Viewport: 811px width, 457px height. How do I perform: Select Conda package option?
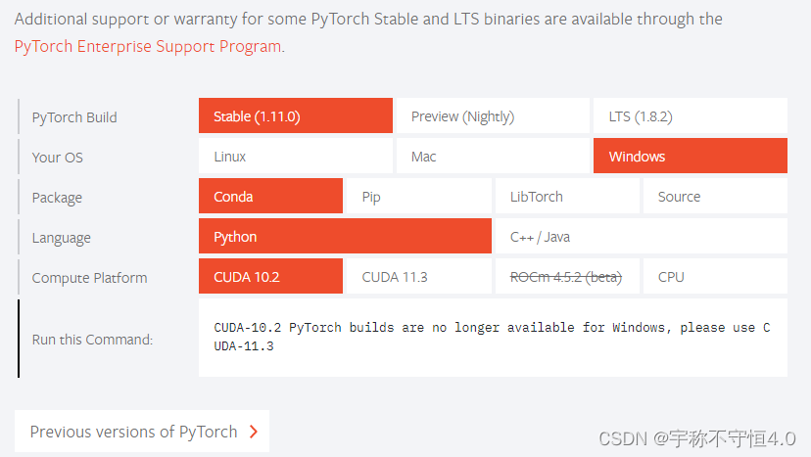coord(270,197)
